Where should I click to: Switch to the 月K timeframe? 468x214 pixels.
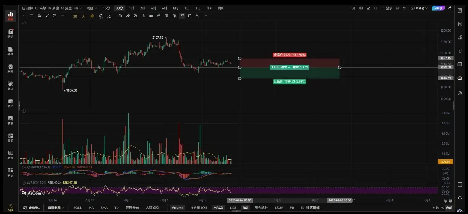[x=221, y=8]
